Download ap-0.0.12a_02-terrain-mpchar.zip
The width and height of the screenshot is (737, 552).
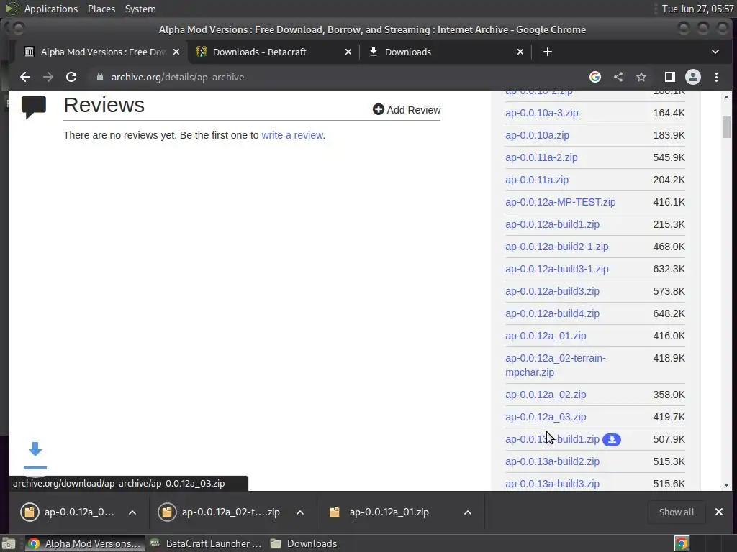(x=556, y=365)
